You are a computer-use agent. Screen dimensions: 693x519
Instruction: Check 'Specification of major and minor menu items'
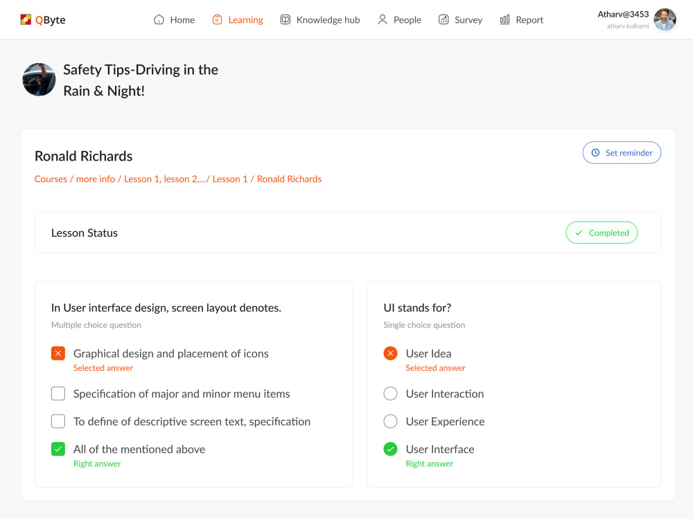pos(58,393)
